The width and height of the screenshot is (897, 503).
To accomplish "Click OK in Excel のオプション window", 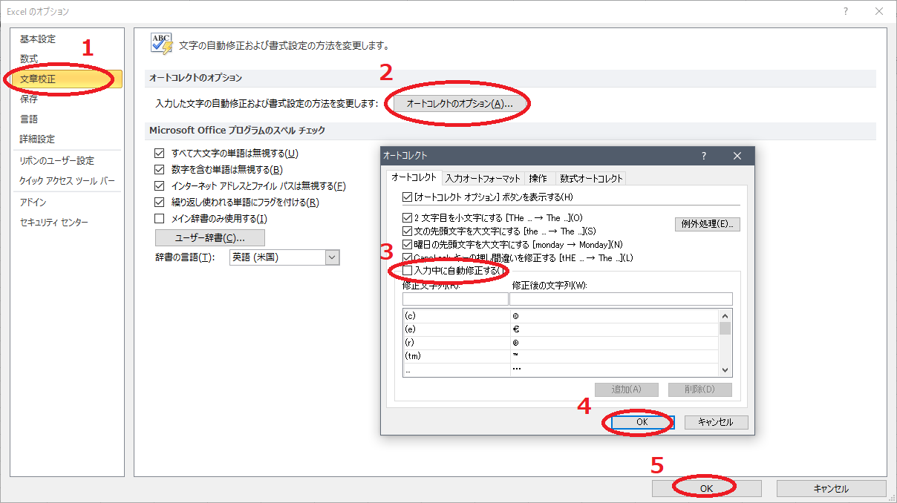I will click(x=706, y=488).
